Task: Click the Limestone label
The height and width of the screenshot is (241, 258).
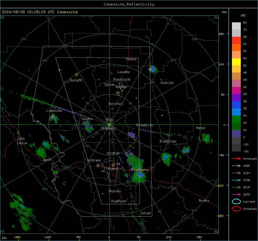Action: pos(54,111)
